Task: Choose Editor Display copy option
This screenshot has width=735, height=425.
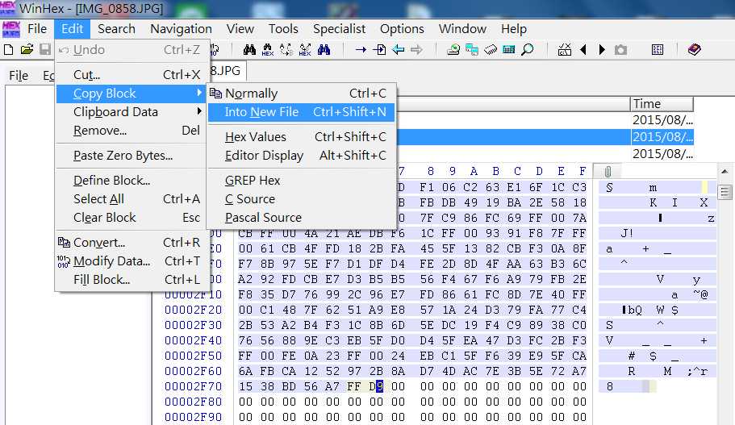Action: [x=302, y=156]
